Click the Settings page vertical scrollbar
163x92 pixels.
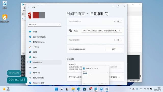[127, 47]
